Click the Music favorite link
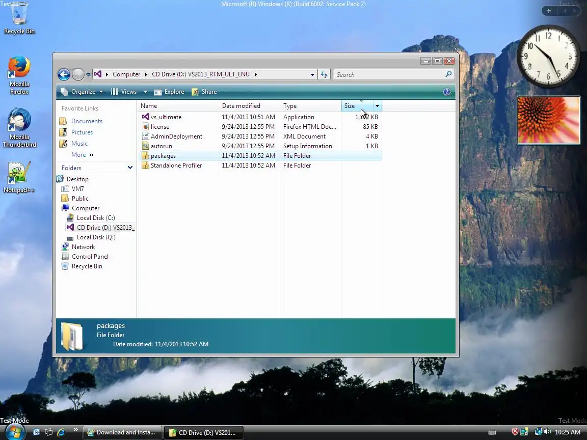Image resolution: width=587 pixels, height=440 pixels. 79,144
